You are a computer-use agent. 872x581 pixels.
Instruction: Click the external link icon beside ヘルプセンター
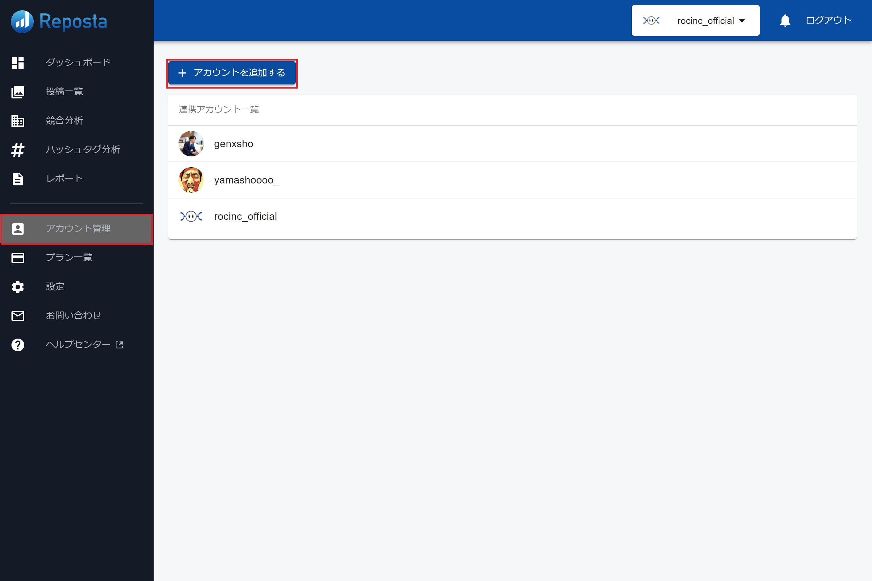click(120, 345)
